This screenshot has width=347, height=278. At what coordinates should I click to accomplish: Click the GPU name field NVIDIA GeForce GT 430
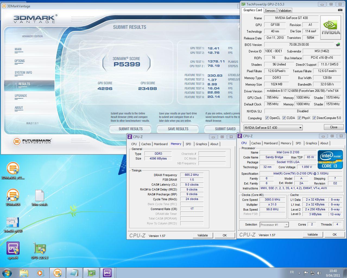click(291, 18)
